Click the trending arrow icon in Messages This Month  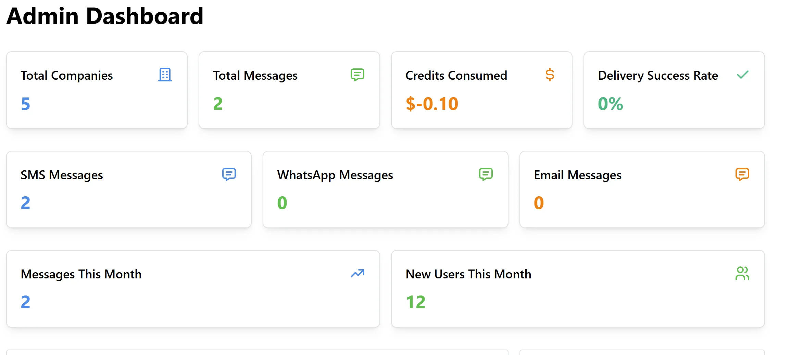coord(357,273)
